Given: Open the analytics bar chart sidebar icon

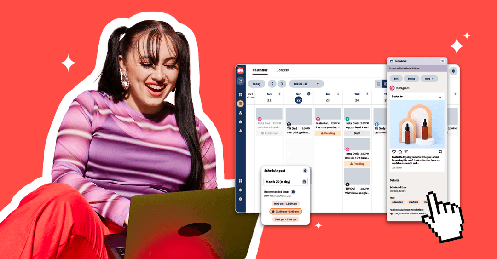Looking at the screenshot, I should 240,131.
